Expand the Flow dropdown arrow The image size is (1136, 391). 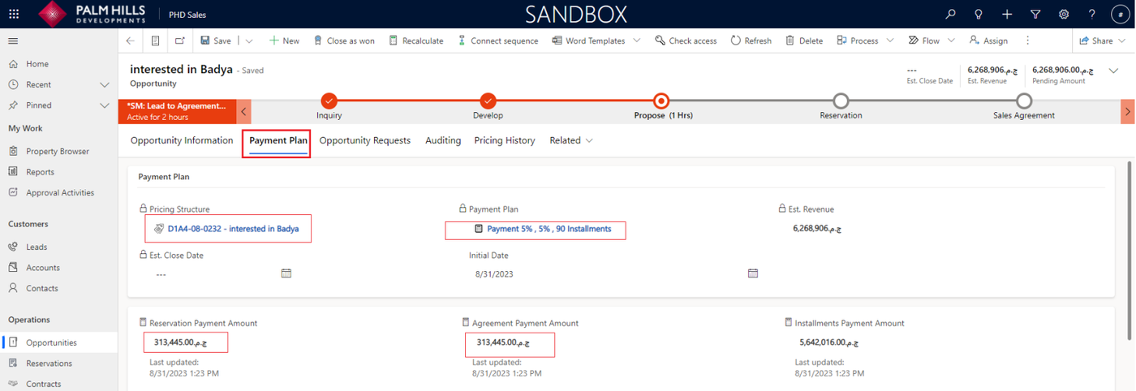pos(951,41)
